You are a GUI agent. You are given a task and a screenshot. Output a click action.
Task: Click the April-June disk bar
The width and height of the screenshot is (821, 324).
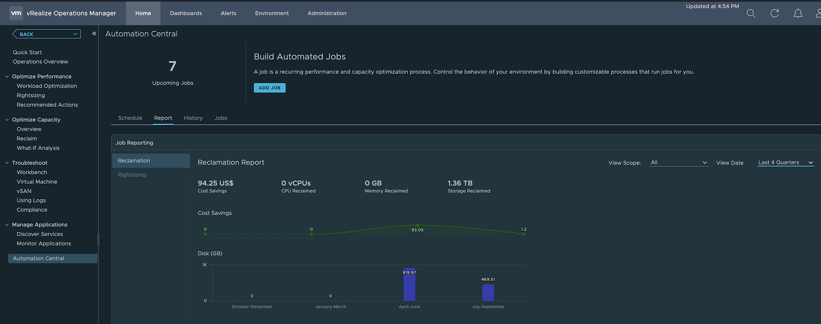point(409,284)
